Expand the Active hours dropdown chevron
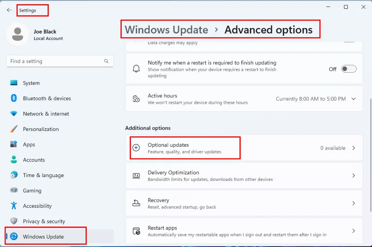The width and height of the screenshot is (372, 247). point(354,99)
